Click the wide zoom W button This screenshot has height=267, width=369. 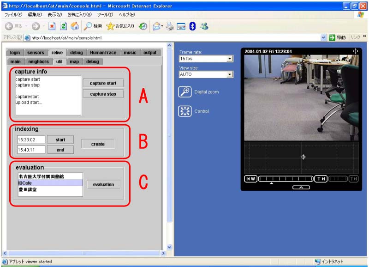coord(250,179)
